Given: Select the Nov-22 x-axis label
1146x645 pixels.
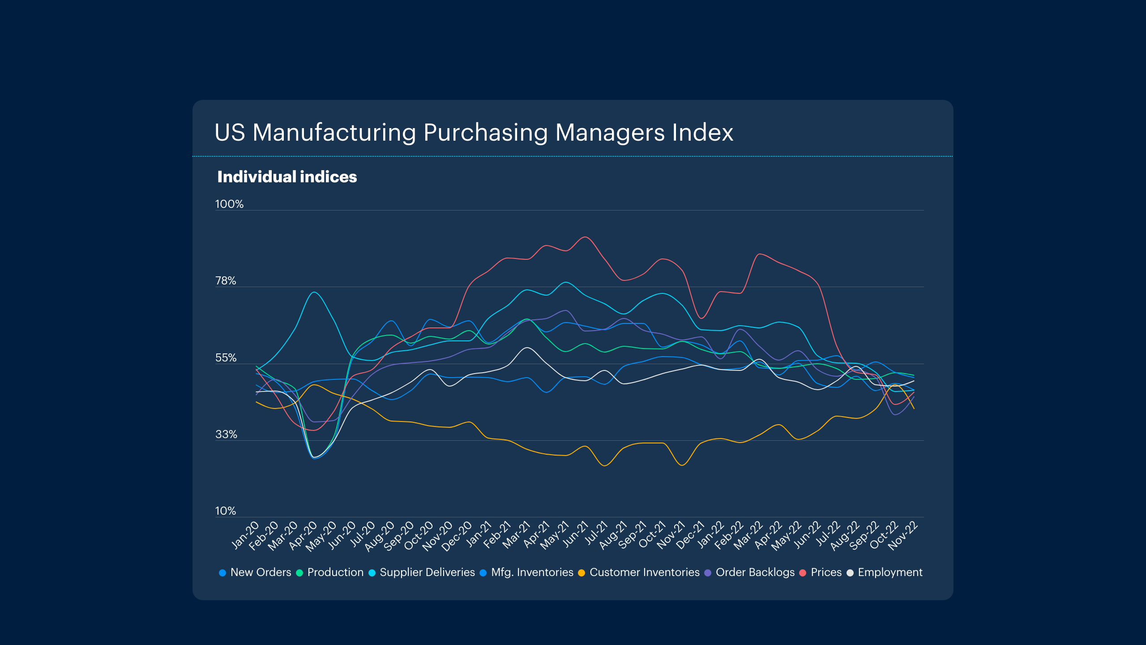Looking at the screenshot, I should pos(903,536).
